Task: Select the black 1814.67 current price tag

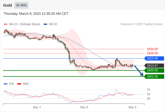Action: pos(154,66)
